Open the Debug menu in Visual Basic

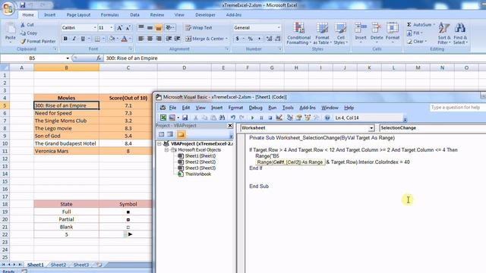[x=255, y=108]
